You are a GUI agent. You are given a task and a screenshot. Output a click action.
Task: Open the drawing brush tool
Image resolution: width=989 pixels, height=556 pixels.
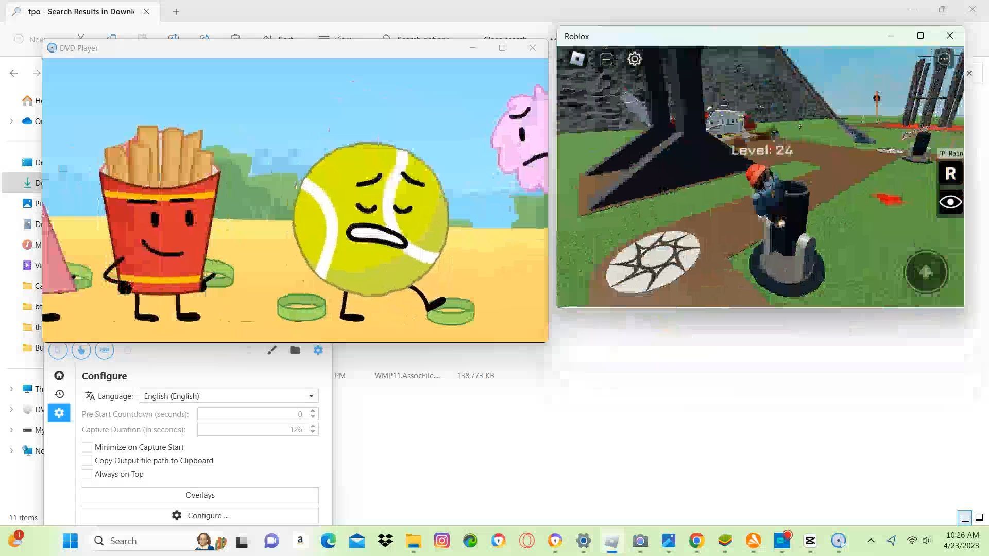click(272, 350)
